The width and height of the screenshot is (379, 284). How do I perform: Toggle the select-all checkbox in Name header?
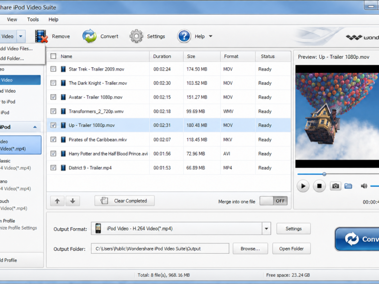53,56
